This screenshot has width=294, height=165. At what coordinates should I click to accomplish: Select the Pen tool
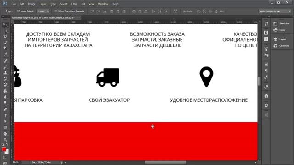pyautogui.click(x=5, y=109)
